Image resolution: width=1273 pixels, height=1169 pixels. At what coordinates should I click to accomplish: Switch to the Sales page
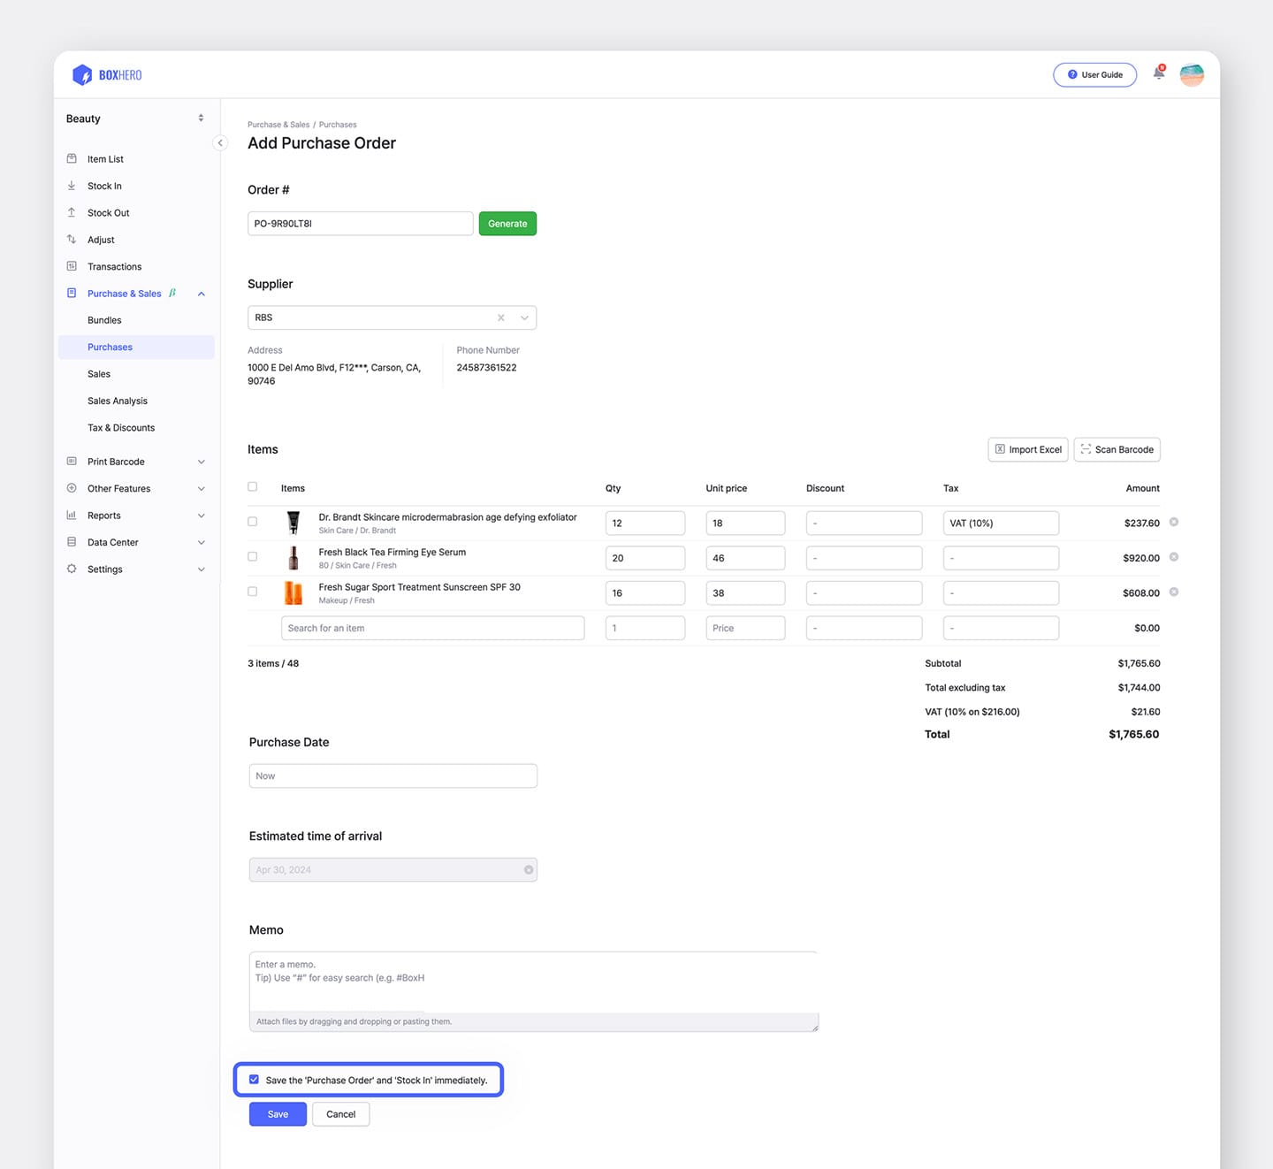point(98,373)
